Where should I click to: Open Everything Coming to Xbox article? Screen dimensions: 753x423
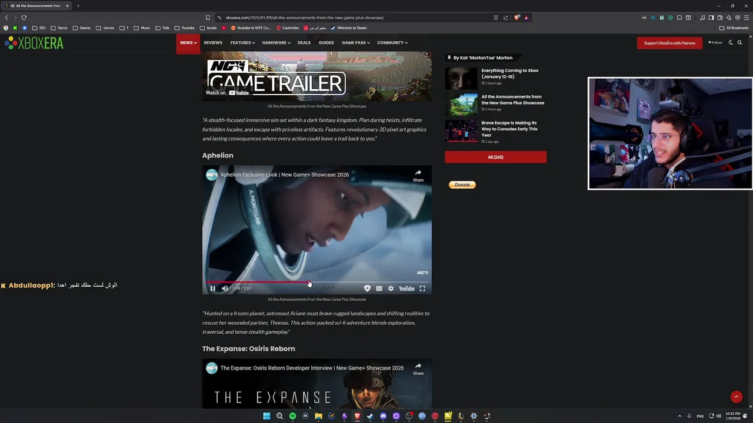tap(510, 73)
